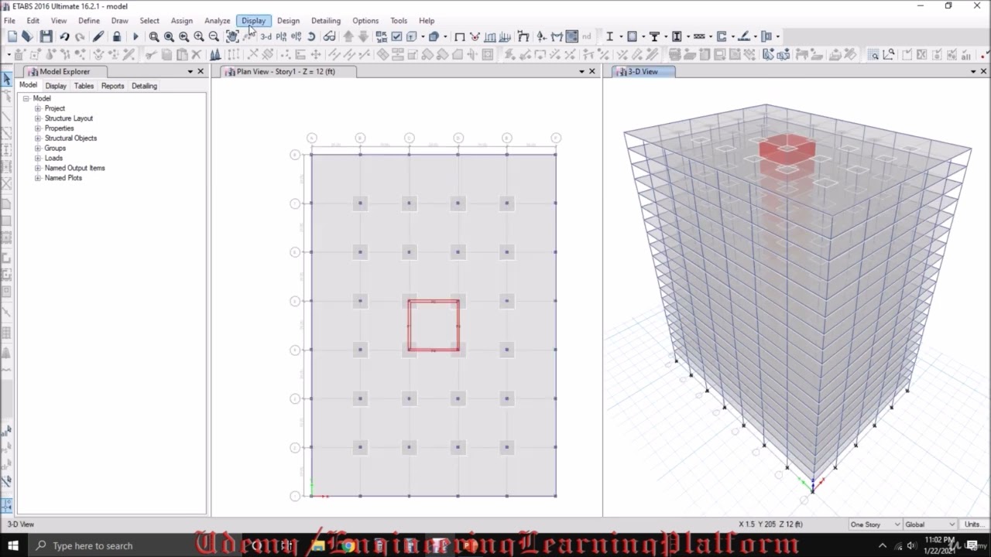The image size is (991, 557).
Task: Close the Plan View window
Action: tap(592, 71)
